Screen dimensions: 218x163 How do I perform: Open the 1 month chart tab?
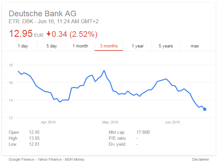[80, 46]
